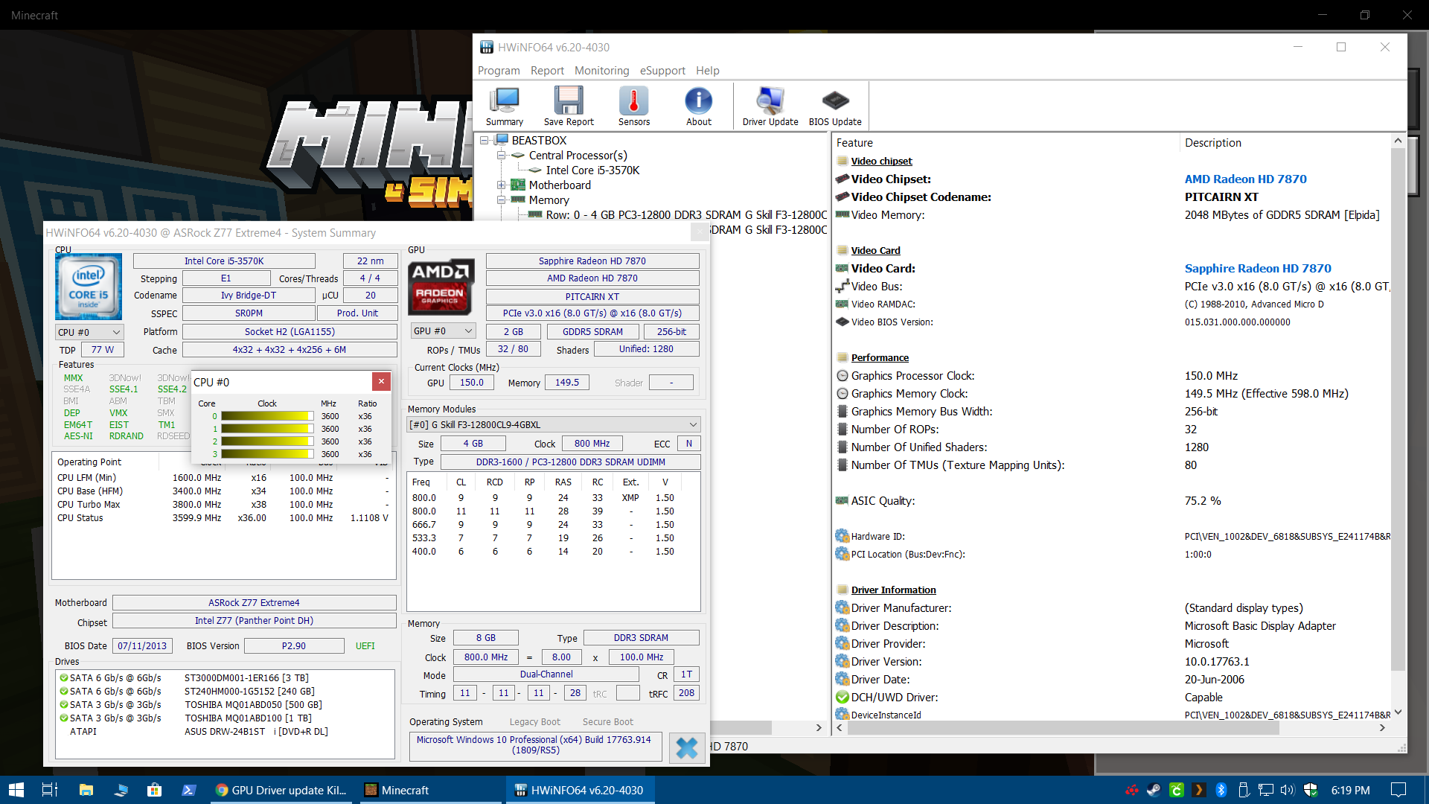This screenshot has height=804, width=1429.
Task: Click the 6:19 PM clock
Action: point(1350,790)
